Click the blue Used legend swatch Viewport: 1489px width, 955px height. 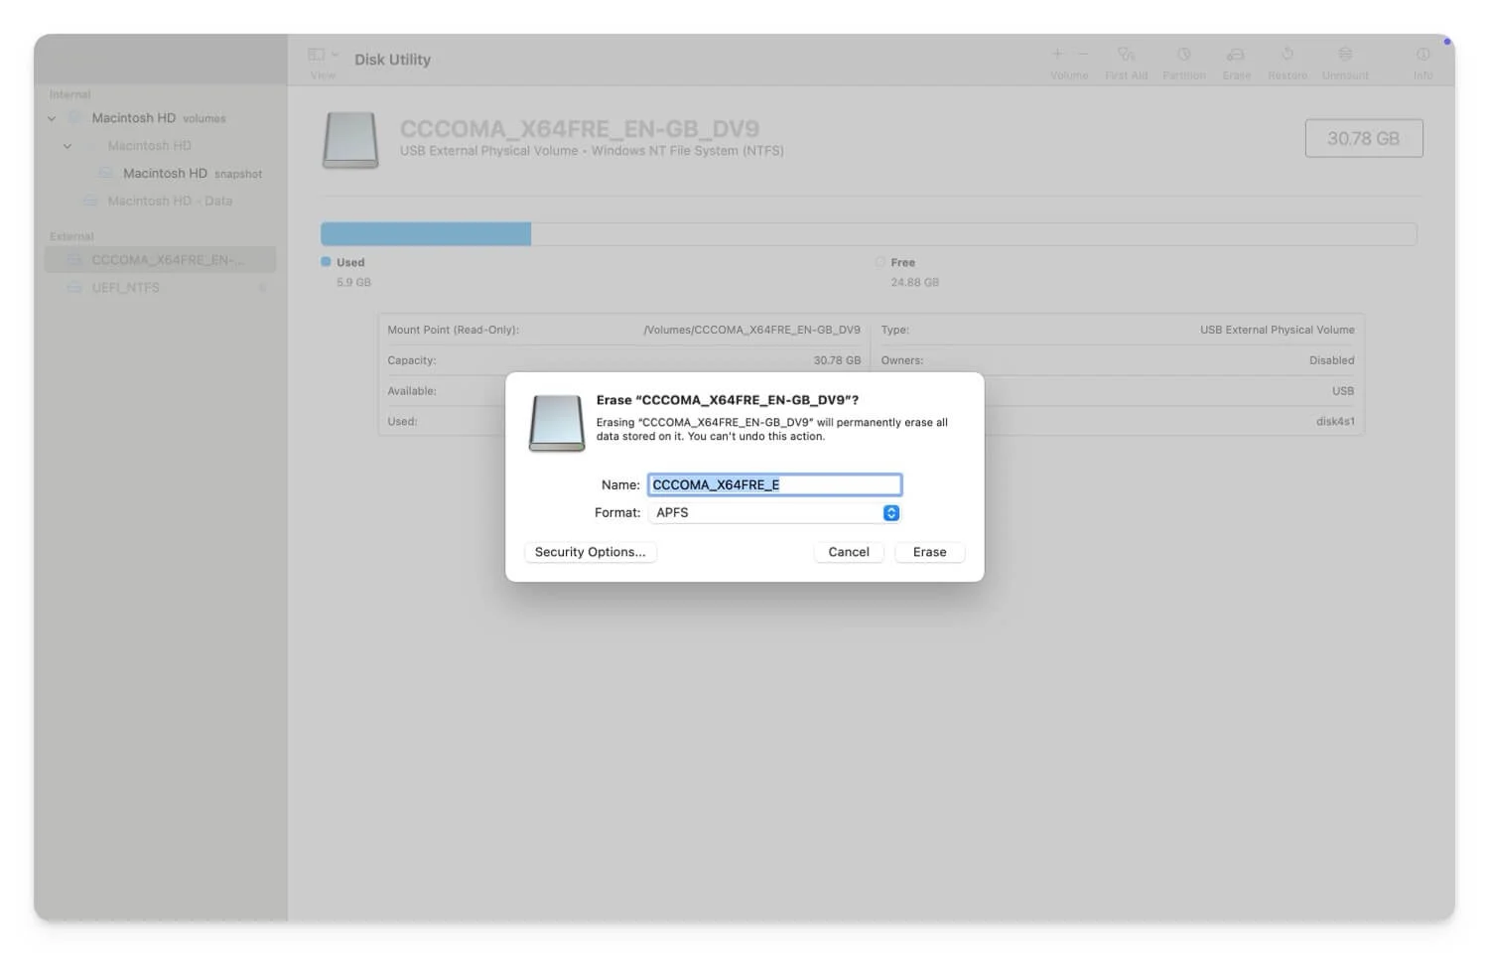pyautogui.click(x=326, y=262)
